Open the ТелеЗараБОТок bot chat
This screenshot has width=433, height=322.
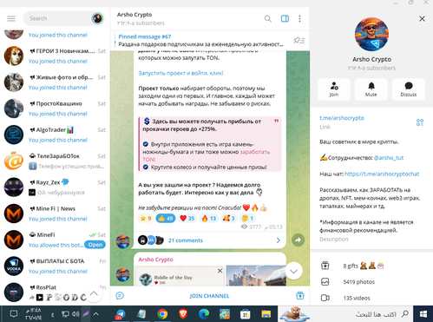point(55,161)
